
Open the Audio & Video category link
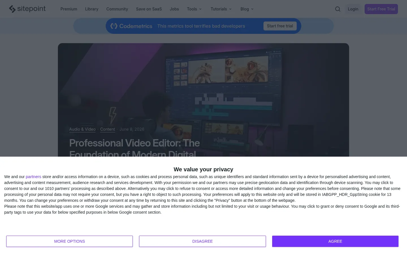tap(83, 129)
